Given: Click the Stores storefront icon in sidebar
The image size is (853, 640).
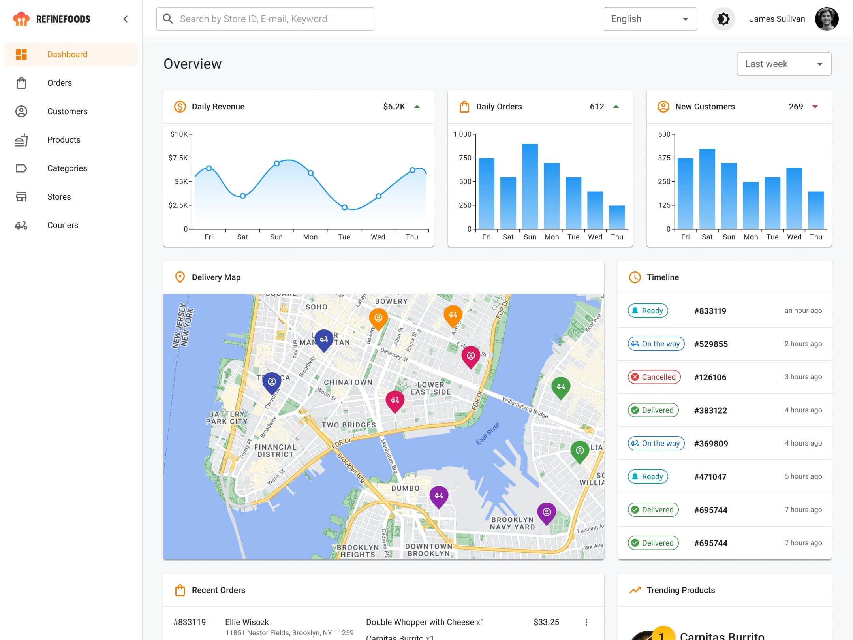Looking at the screenshot, I should click(x=21, y=197).
